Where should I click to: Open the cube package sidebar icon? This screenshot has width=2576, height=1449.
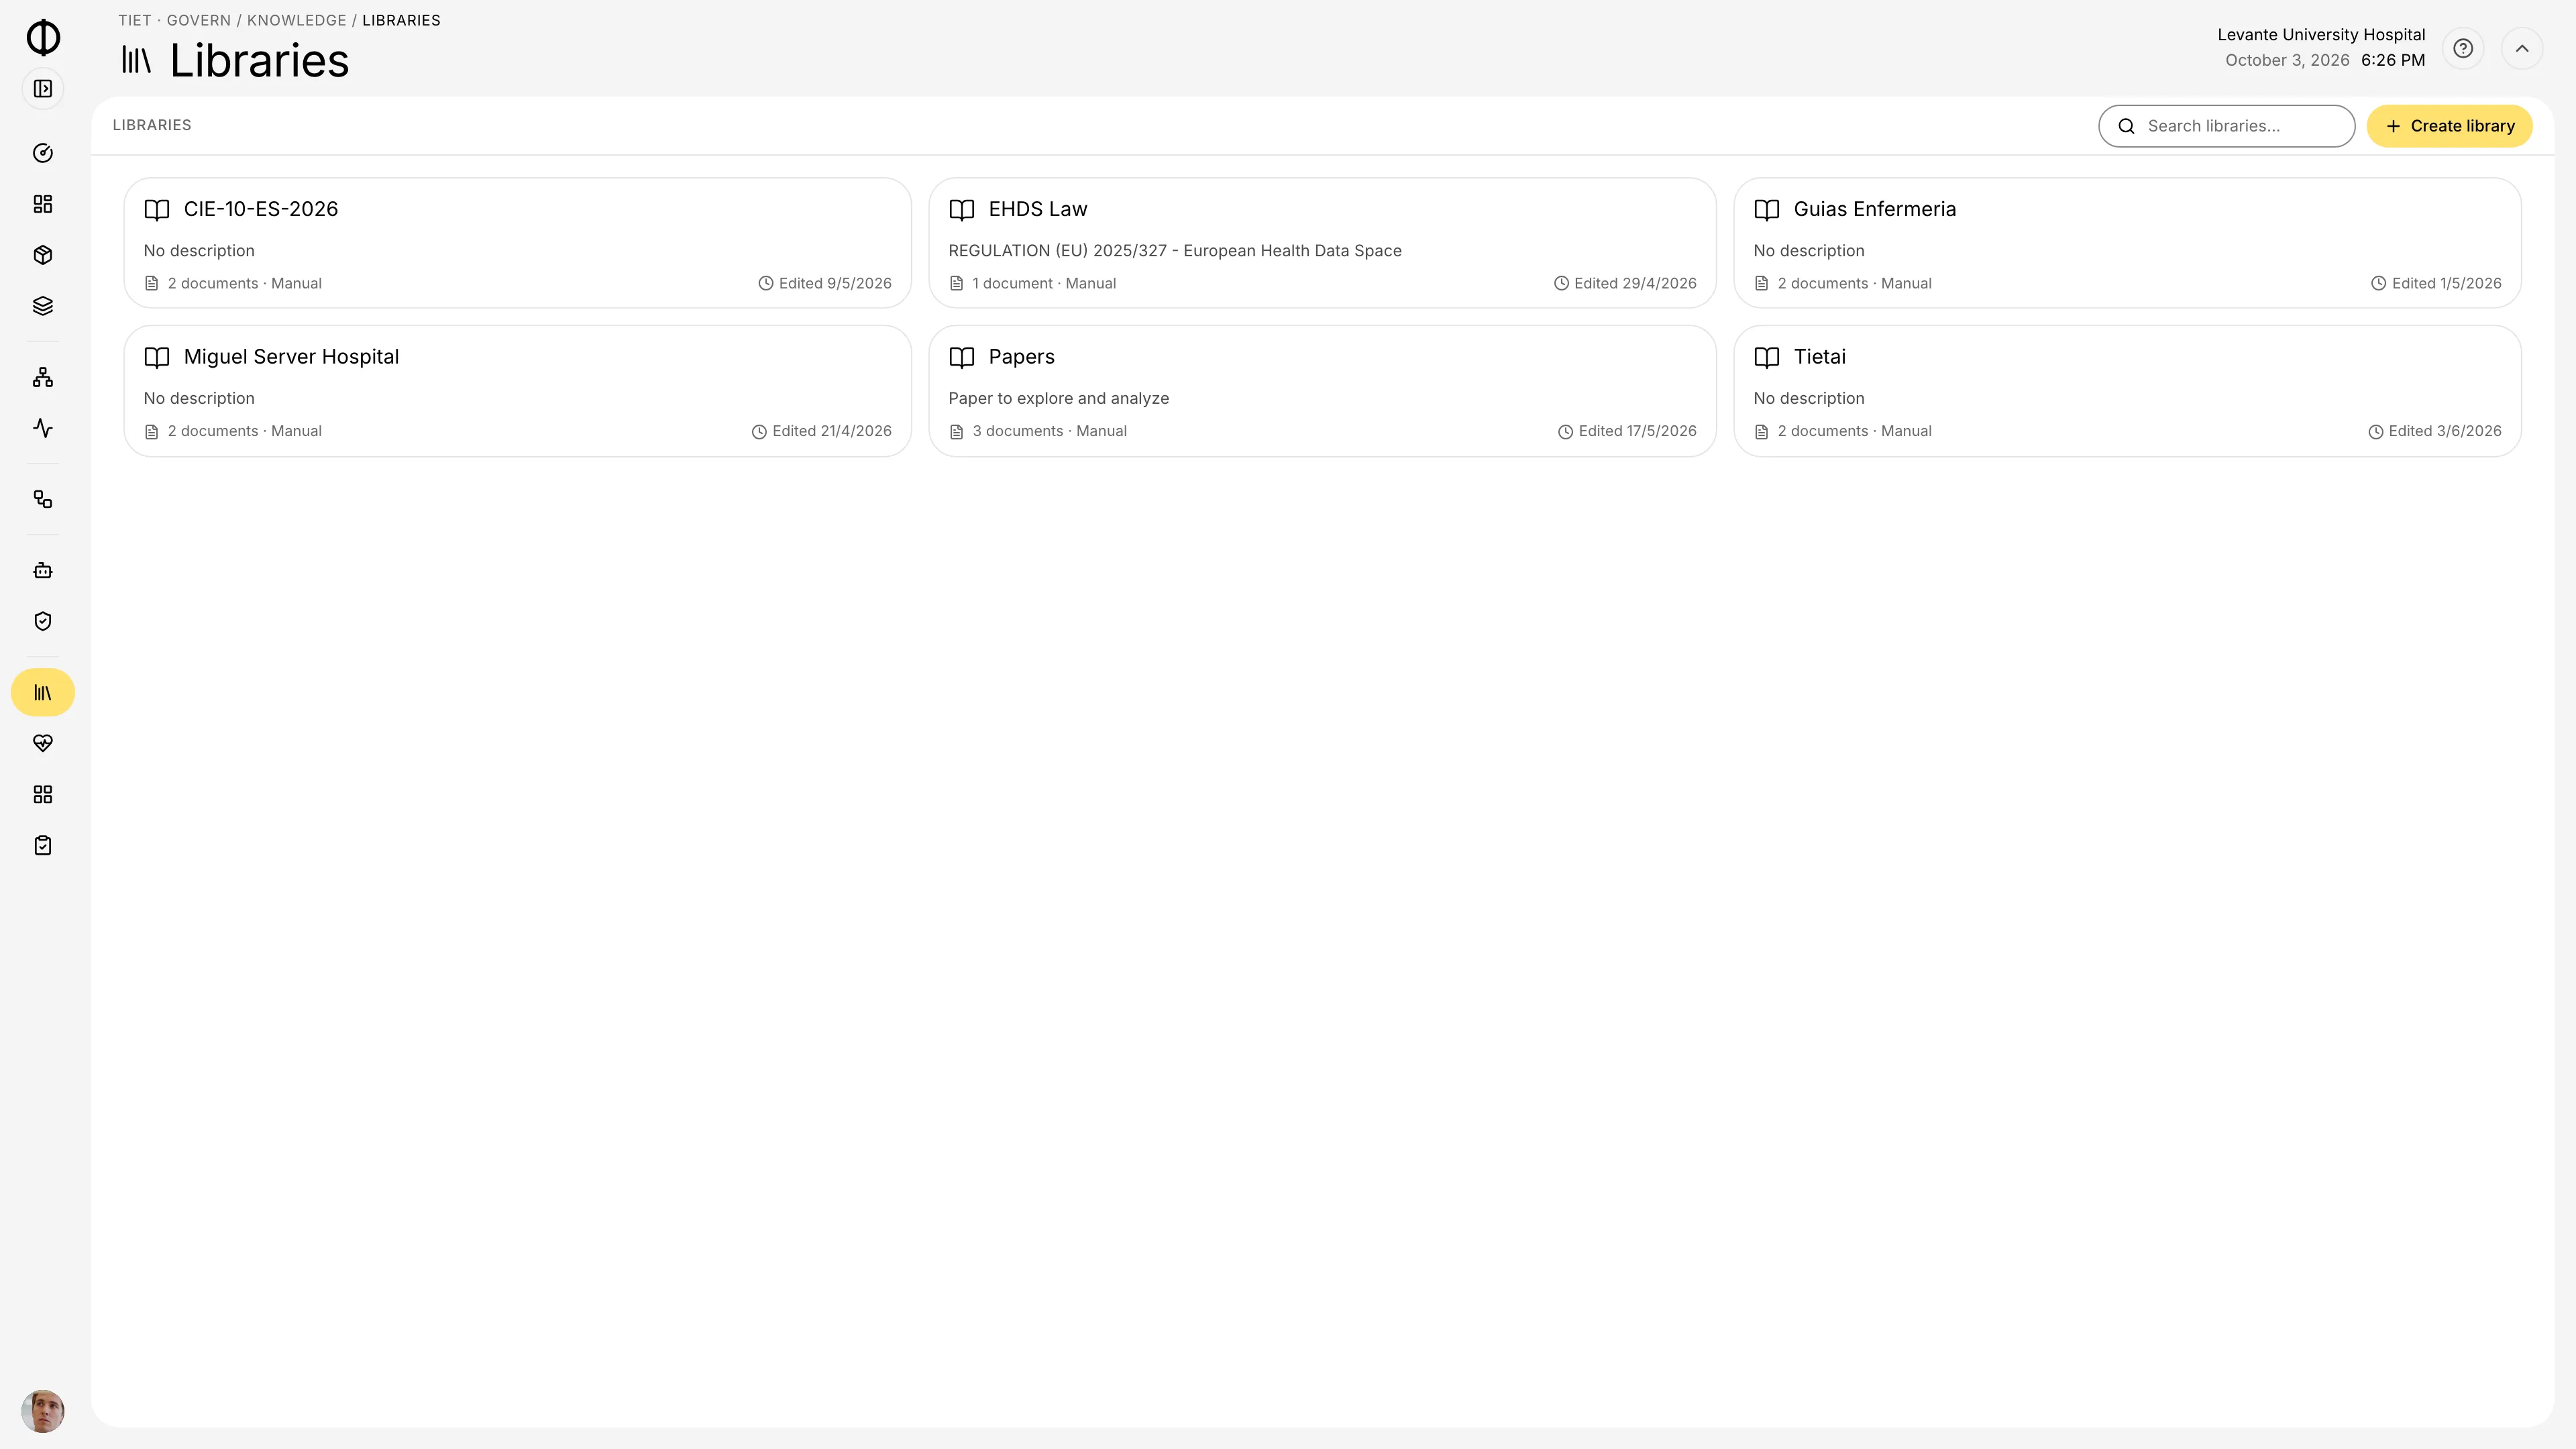click(43, 255)
